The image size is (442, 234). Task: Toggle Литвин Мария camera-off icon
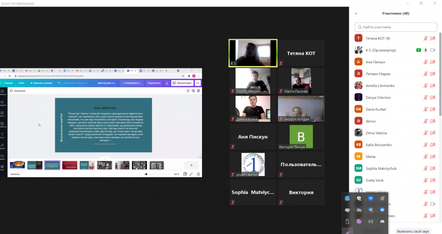433,74
